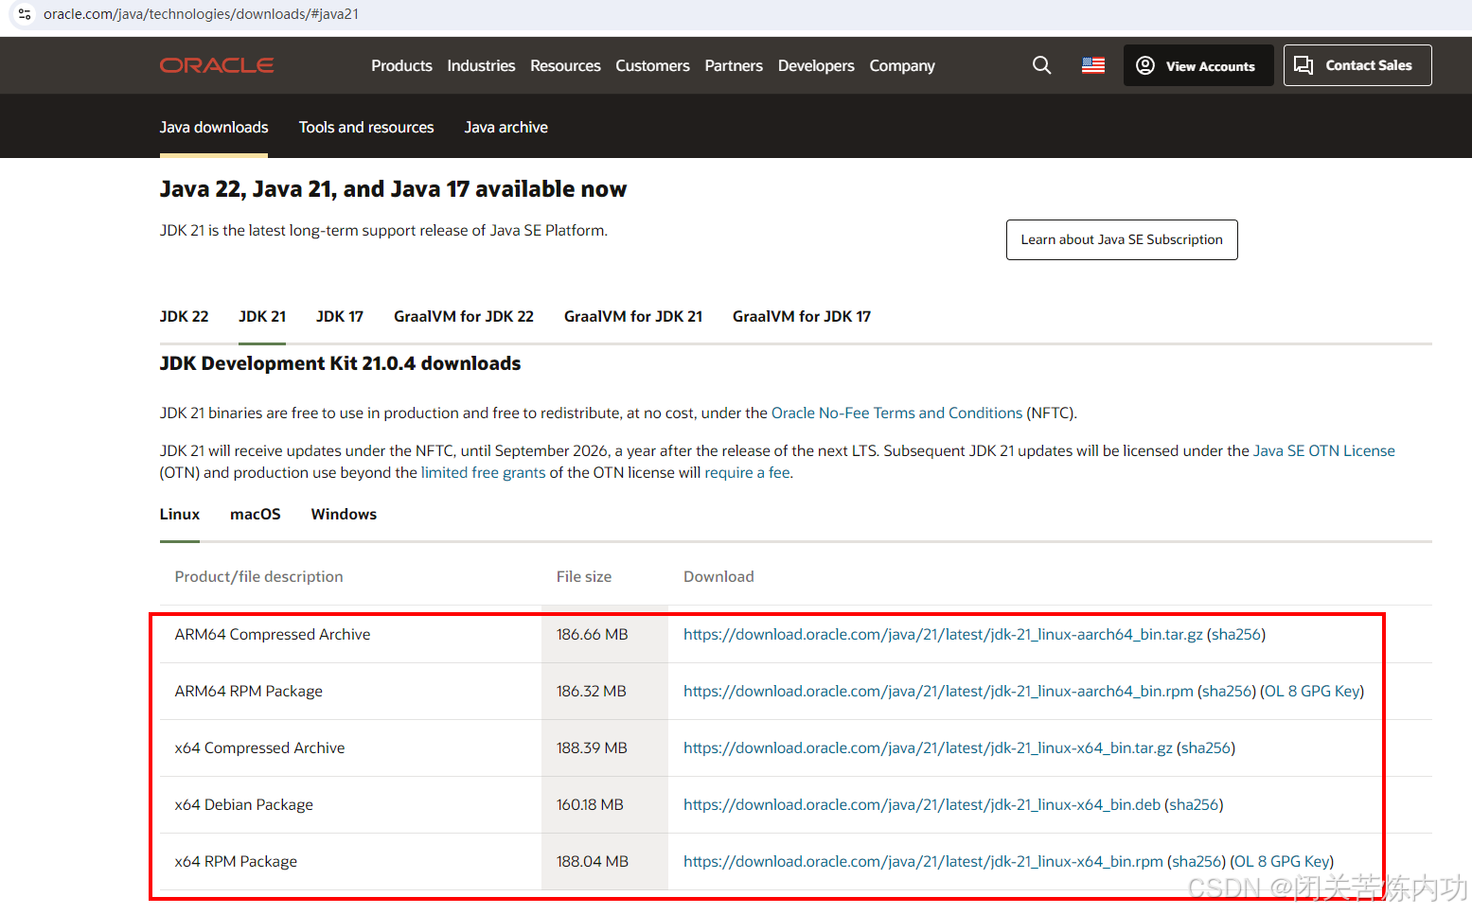1472x914 pixels.
Task: Open the Developers menu
Action: 816,65
